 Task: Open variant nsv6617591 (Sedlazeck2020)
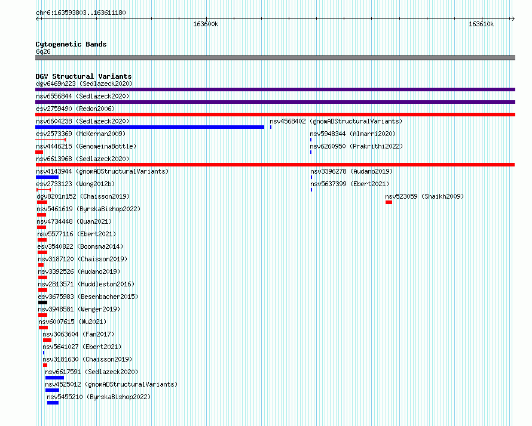(x=91, y=372)
